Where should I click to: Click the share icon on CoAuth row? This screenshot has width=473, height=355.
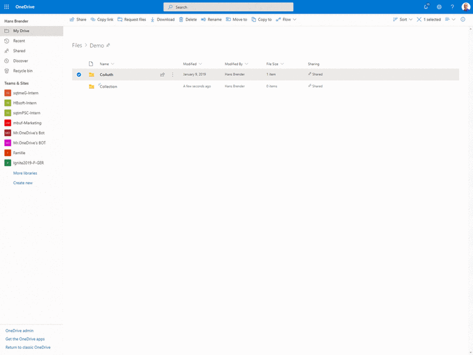tap(162, 74)
